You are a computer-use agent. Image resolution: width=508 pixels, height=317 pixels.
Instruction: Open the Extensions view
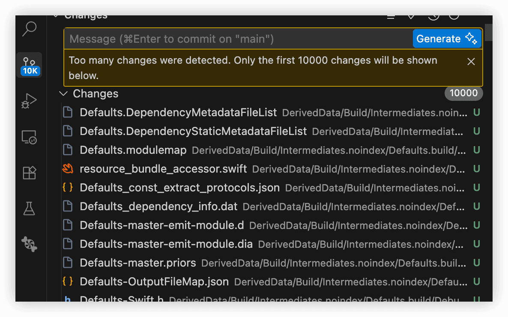[x=29, y=173]
